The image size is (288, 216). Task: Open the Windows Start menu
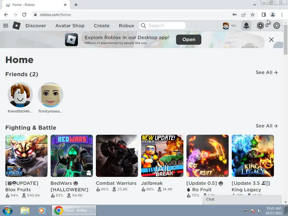click(8, 210)
